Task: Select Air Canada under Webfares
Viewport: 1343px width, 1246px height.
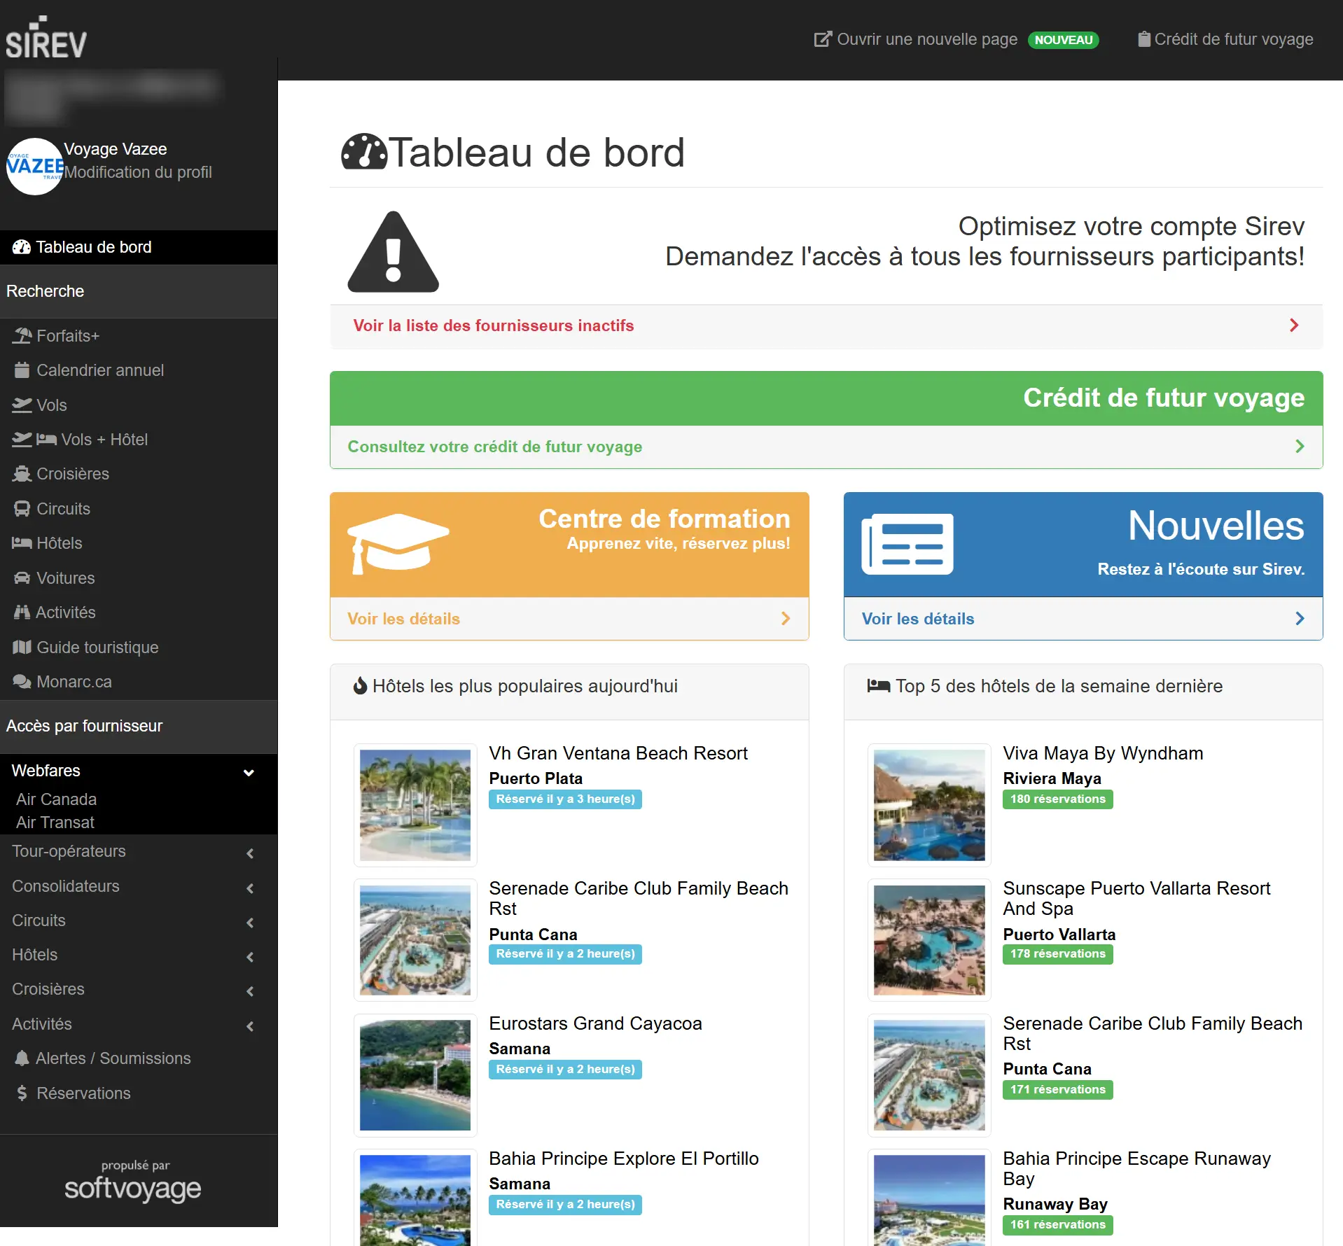Action: coord(56,799)
